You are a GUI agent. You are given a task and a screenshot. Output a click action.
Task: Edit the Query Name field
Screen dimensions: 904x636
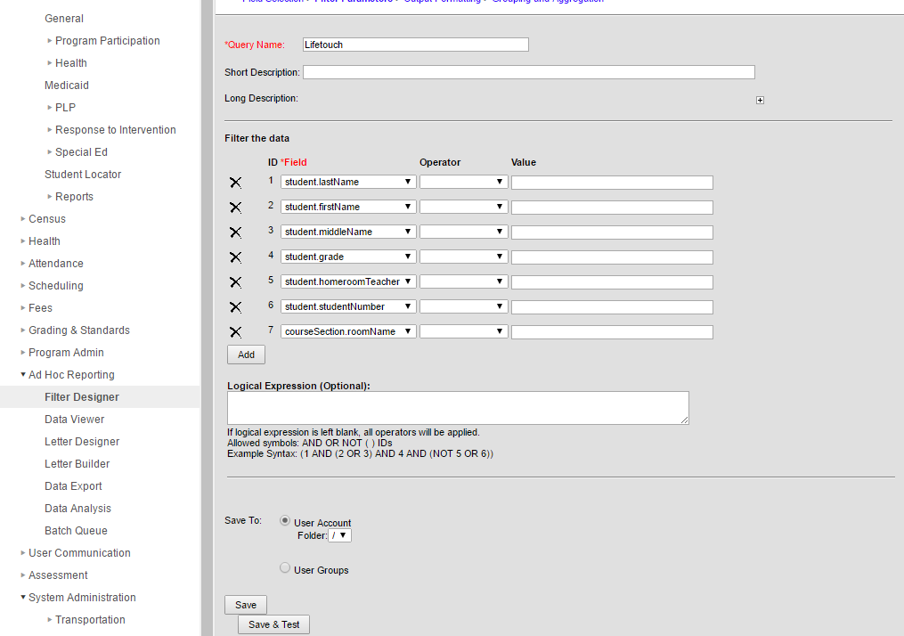pyautogui.click(x=416, y=45)
